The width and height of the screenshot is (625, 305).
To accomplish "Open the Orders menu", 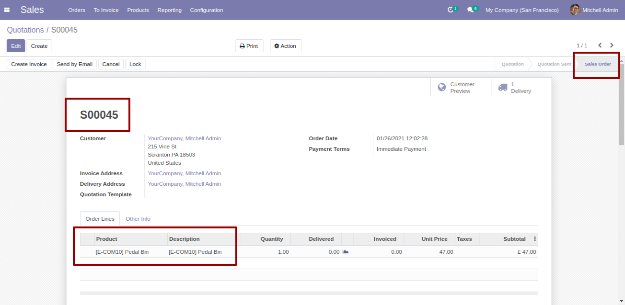I will (x=77, y=10).
